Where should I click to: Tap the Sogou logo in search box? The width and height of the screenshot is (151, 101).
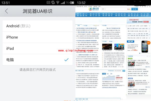(129, 9)
